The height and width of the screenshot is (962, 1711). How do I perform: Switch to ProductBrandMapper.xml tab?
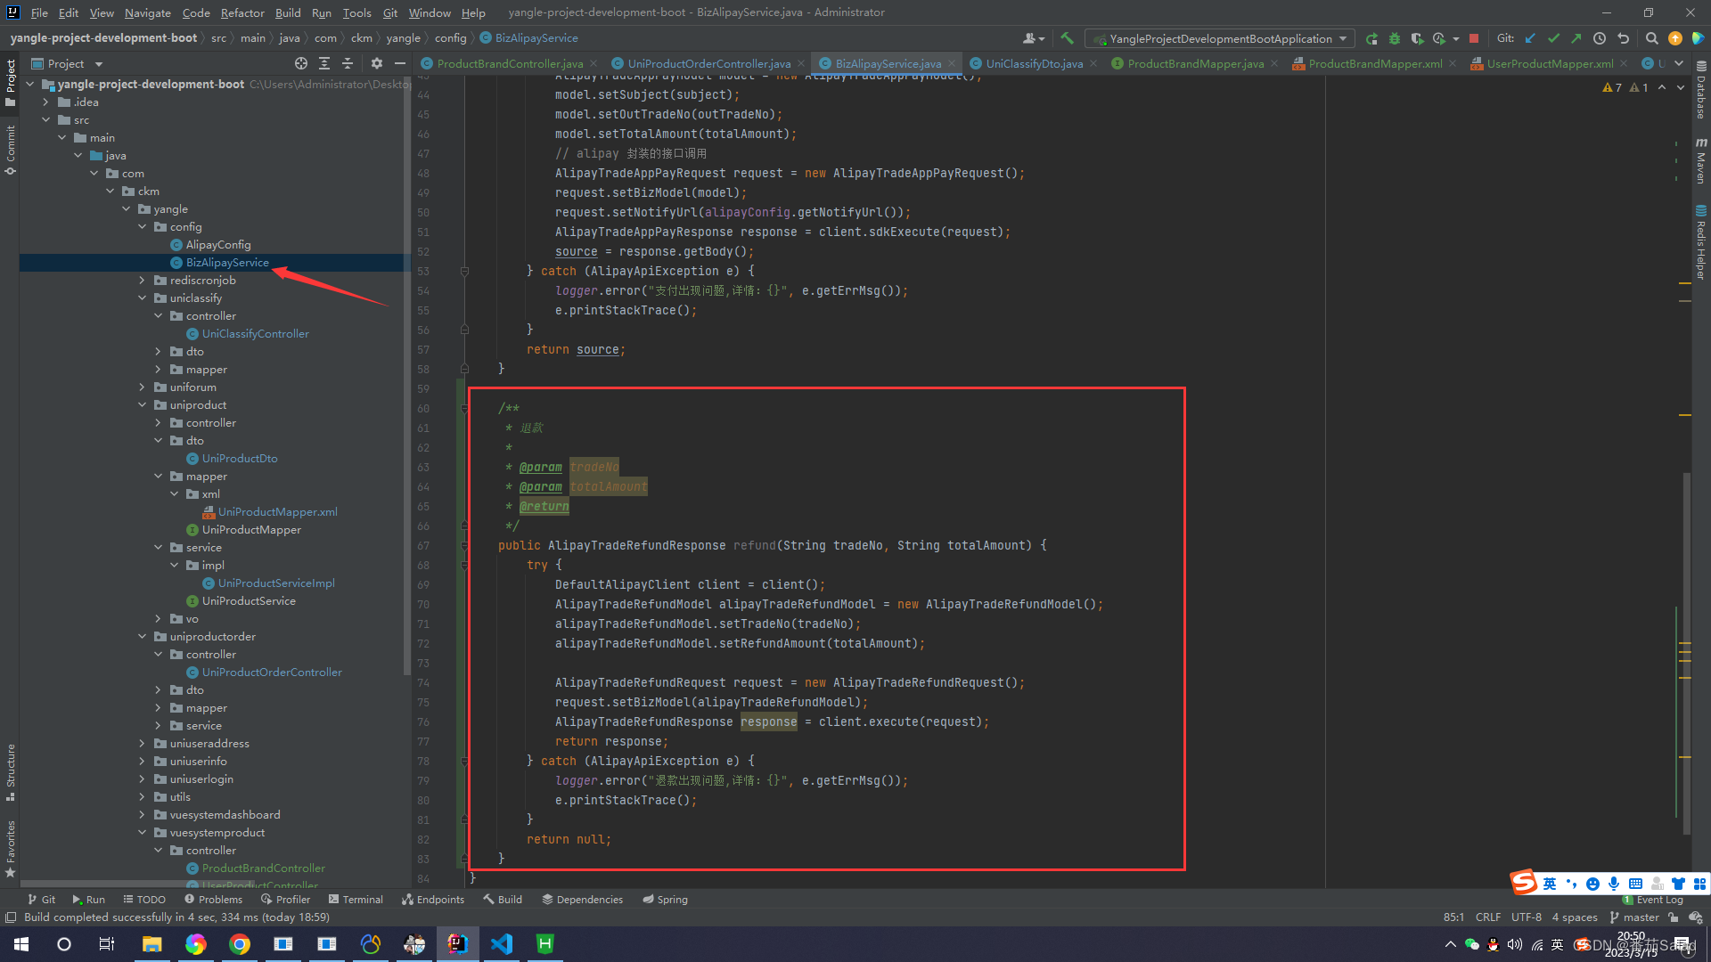click(x=1375, y=63)
